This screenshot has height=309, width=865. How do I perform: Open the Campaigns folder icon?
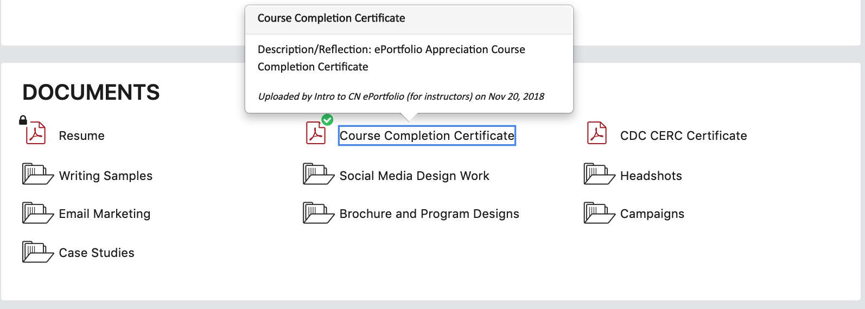(x=600, y=213)
